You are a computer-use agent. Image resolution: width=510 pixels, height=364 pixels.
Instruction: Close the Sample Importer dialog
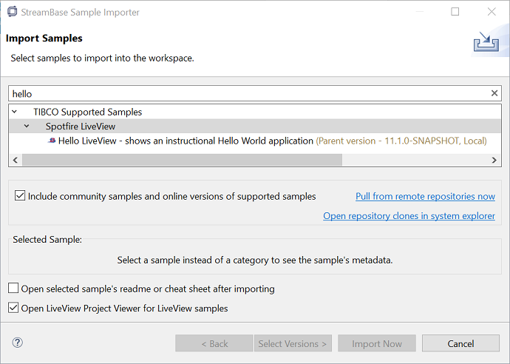click(x=492, y=12)
